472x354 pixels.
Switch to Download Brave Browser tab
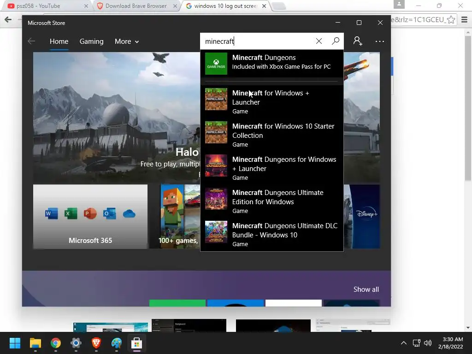pyautogui.click(x=136, y=6)
